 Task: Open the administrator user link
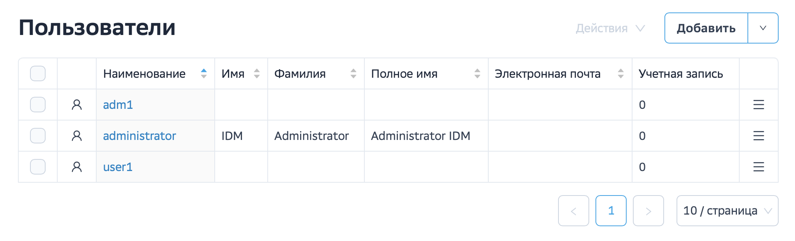(x=140, y=136)
